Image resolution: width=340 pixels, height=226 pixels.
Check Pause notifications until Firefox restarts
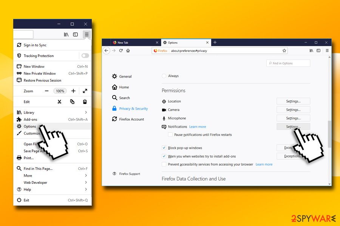pos(170,134)
